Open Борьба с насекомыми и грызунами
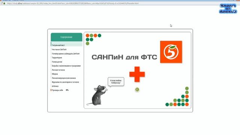Viewport: 240px width, 135px height. point(66,66)
